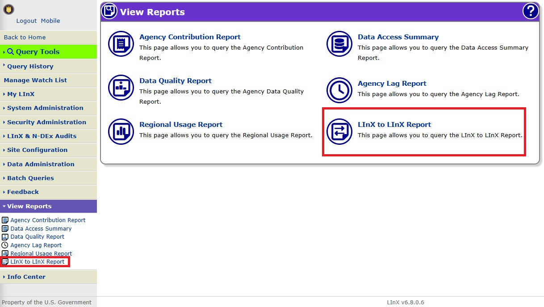The width and height of the screenshot is (544, 307).
Task: Click 'Property of the U.S. Government' footer text
Action: click(x=46, y=303)
